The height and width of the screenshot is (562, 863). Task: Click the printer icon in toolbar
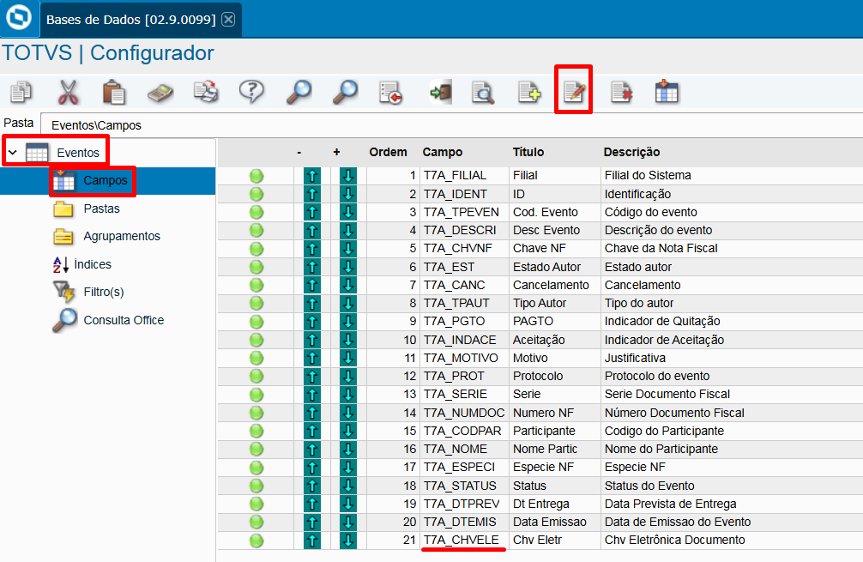(x=207, y=92)
